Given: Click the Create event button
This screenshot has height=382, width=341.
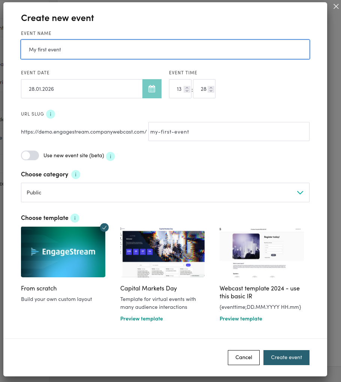Looking at the screenshot, I should [x=286, y=357].
